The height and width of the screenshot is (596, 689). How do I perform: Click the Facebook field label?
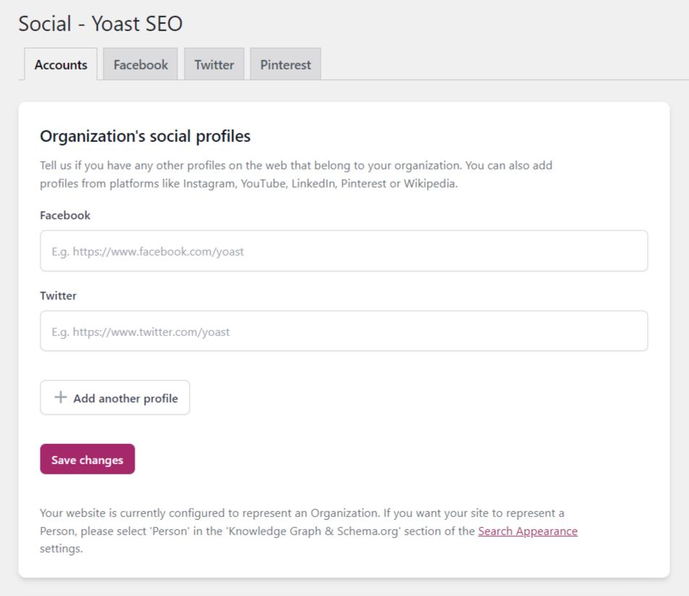[x=65, y=215]
